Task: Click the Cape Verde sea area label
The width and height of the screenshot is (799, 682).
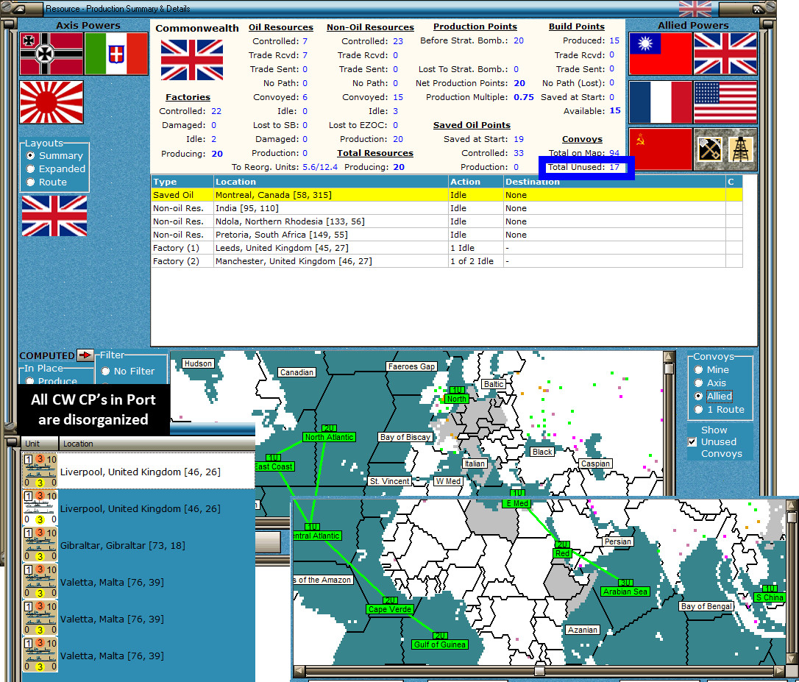Action: click(390, 609)
